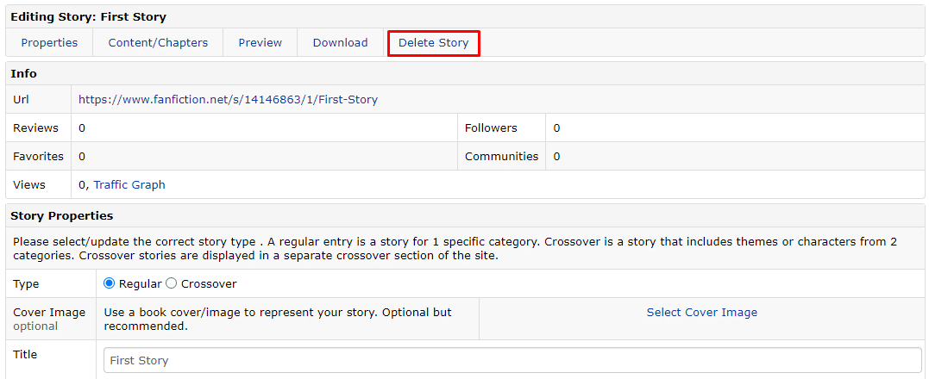The image size is (929, 379).
Task: Click the Info section header
Action: tap(23, 74)
